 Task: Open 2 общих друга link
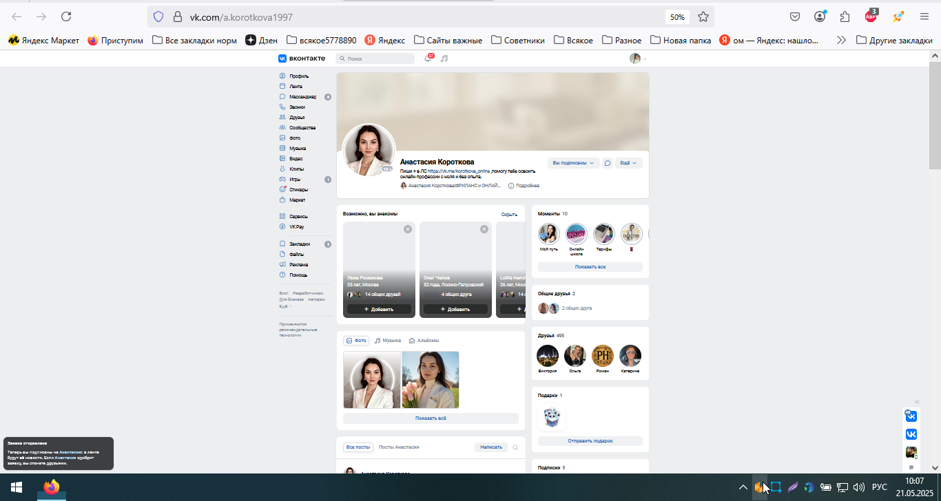pyautogui.click(x=577, y=308)
